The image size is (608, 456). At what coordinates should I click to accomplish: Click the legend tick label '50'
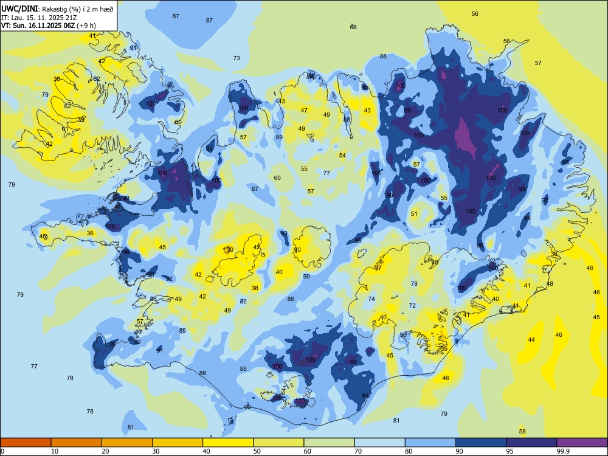[x=257, y=451]
